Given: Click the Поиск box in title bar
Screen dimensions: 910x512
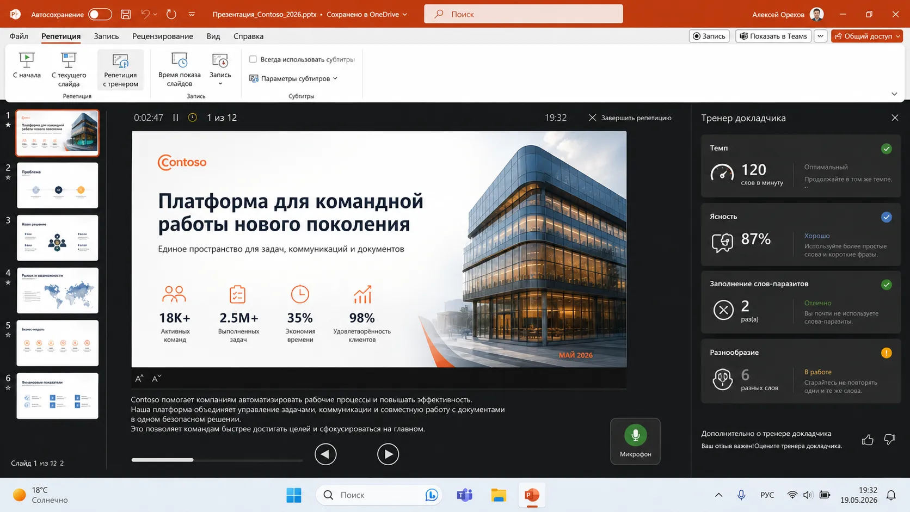Looking at the screenshot, I should point(524,14).
